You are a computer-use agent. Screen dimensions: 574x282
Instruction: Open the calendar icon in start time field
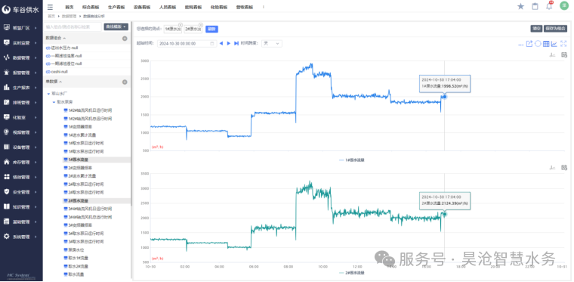[212, 43]
